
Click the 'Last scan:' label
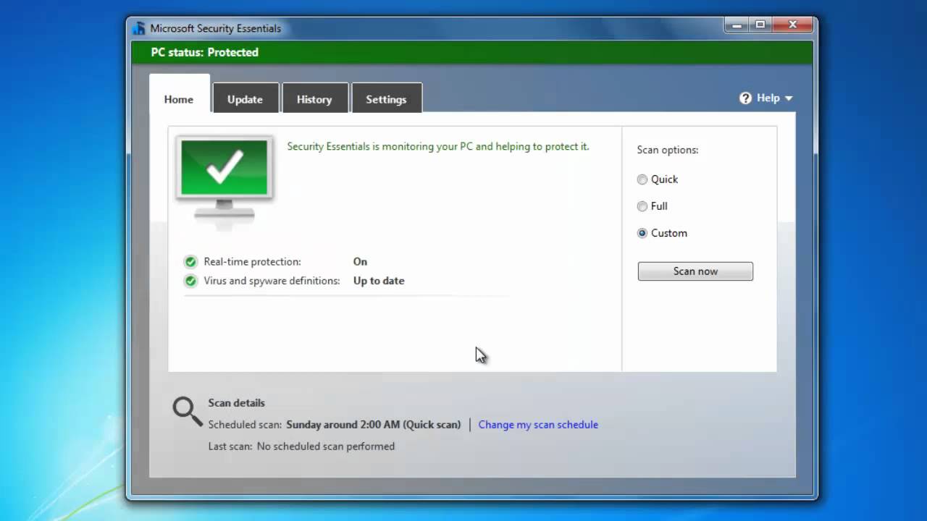[x=230, y=446]
